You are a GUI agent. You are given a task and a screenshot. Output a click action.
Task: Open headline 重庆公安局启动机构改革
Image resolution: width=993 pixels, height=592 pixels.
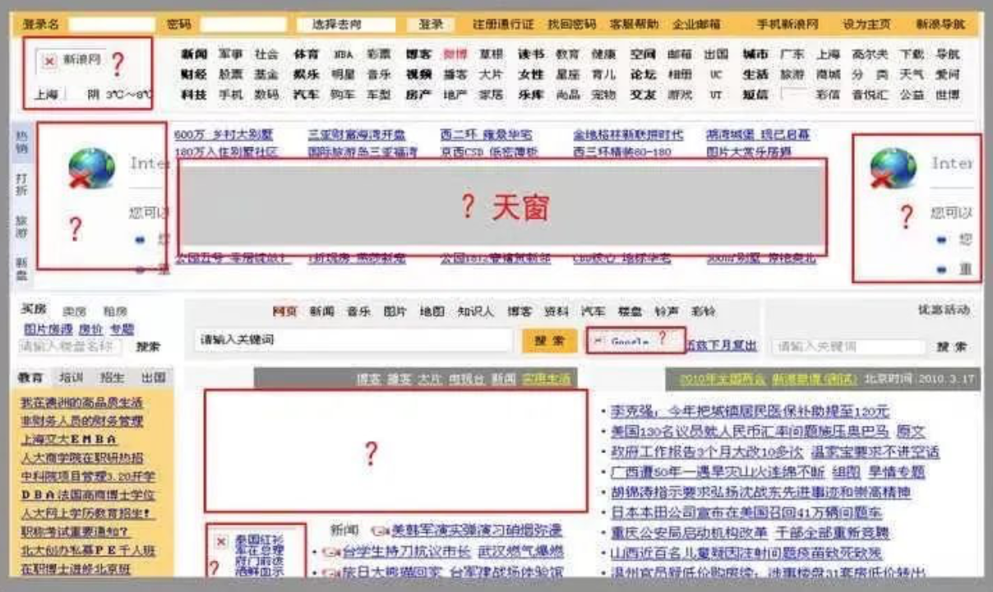(689, 533)
